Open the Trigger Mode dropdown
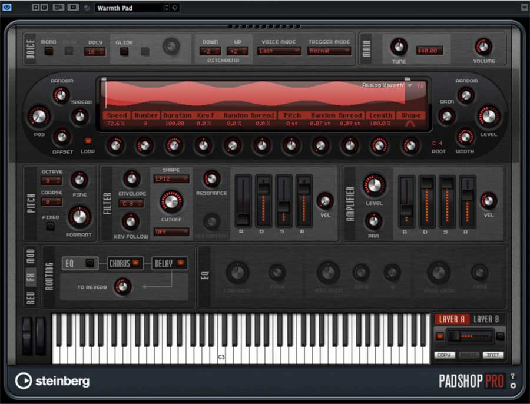Viewport: 530px width, 404px height. click(x=329, y=51)
